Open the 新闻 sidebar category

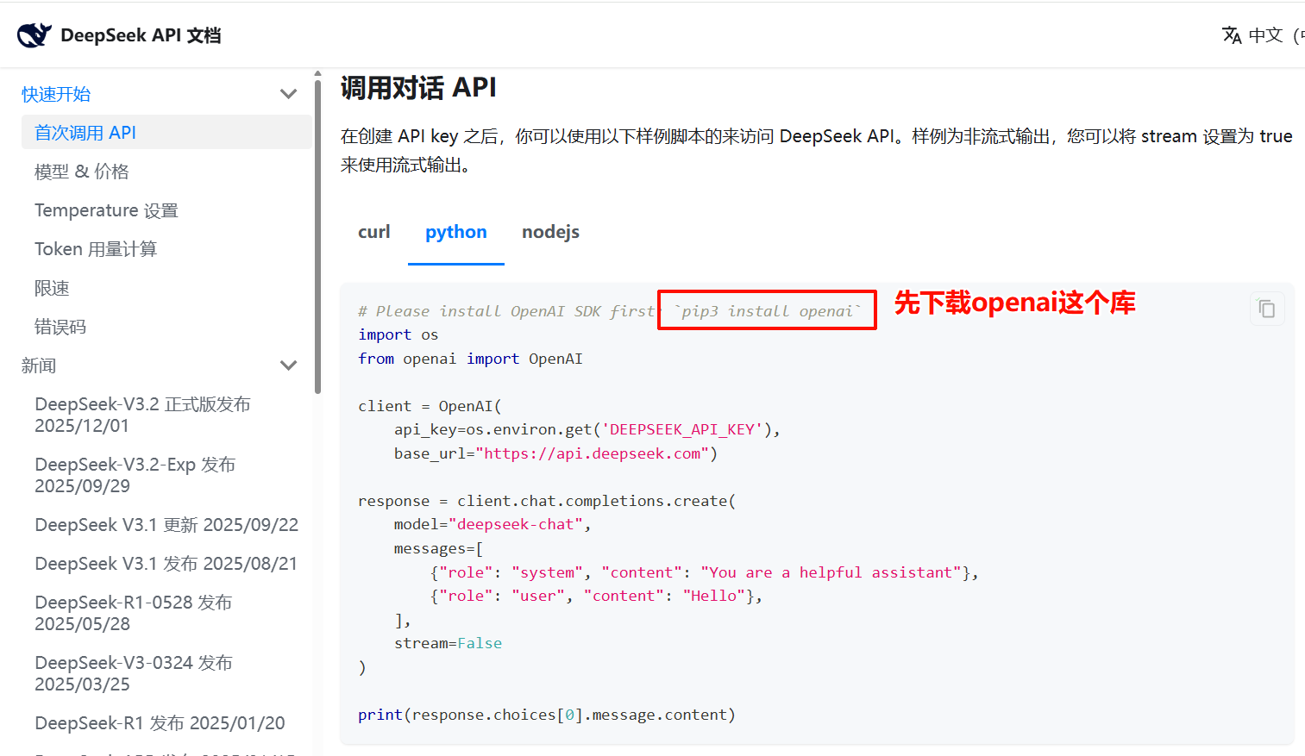[x=39, y=366]
